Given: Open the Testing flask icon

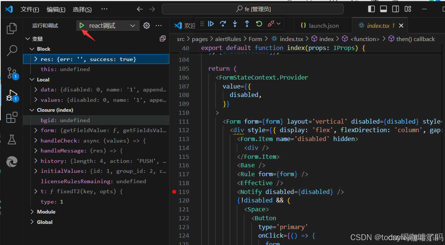Looking at the screenshot, I should tap(12, 140).
